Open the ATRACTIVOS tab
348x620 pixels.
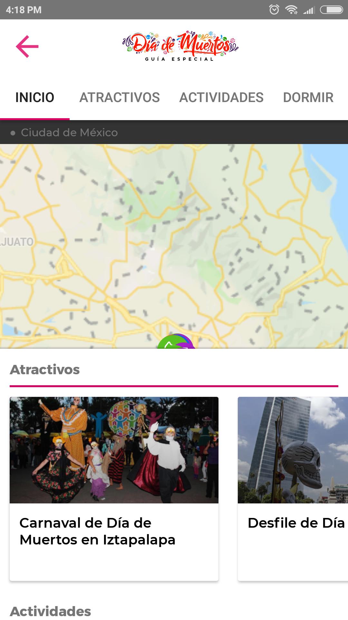tap(120, 98)
